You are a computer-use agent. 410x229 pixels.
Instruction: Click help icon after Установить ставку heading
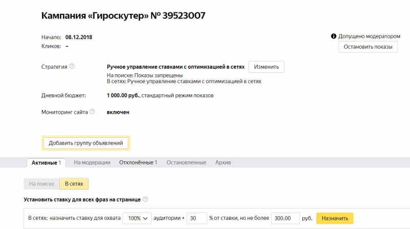(x=146, y=199)
